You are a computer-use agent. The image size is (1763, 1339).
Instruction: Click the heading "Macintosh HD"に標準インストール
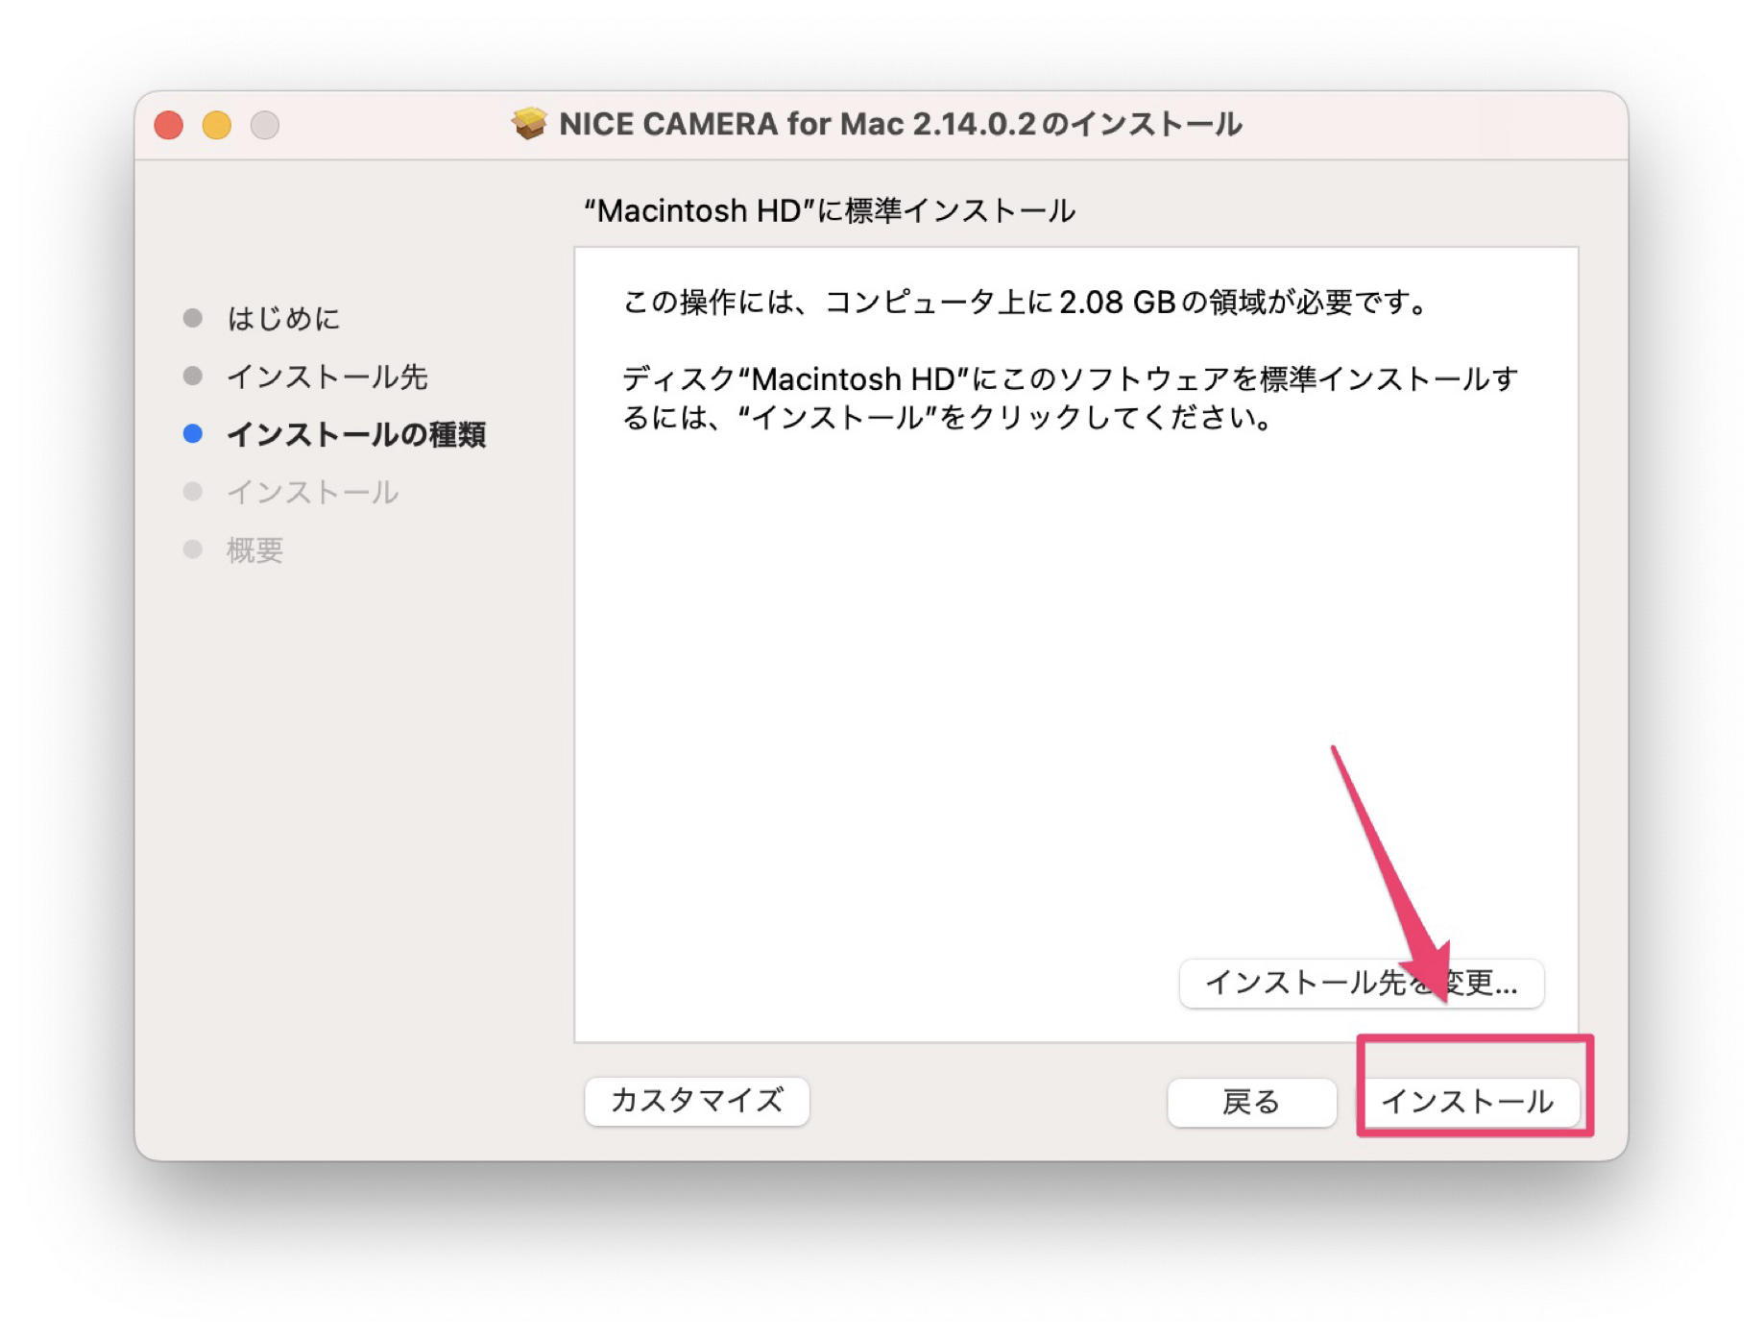(830, 210)
